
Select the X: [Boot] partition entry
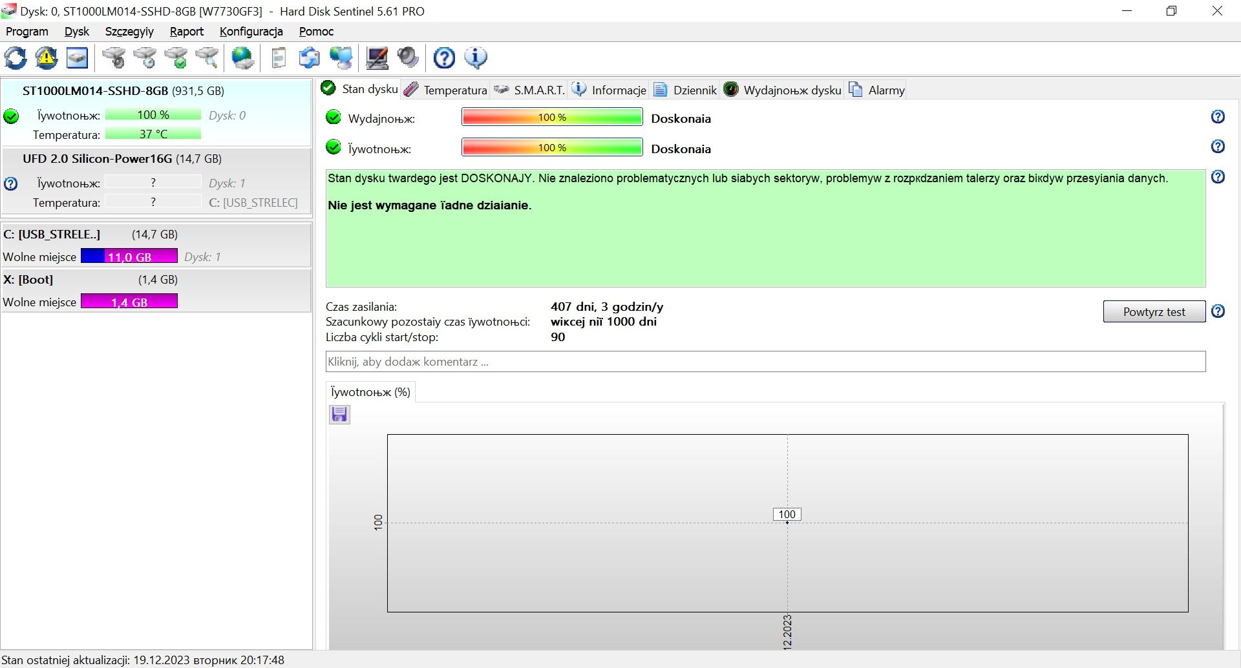pyautogui.click(x=156, y=291)
